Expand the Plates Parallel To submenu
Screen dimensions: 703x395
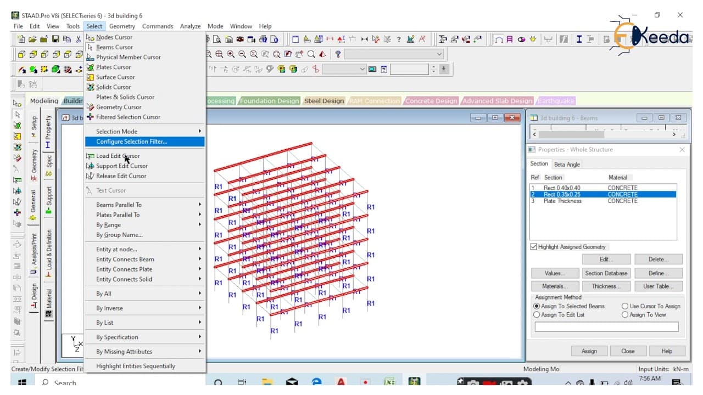click(145, 215)
